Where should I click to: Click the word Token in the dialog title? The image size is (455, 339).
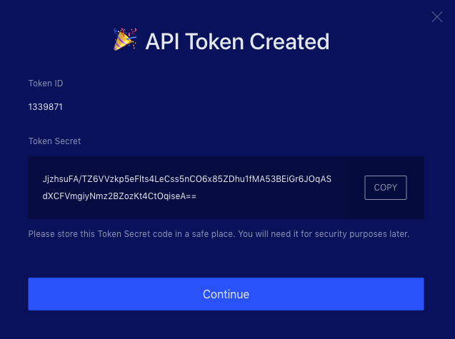(214, 41)
